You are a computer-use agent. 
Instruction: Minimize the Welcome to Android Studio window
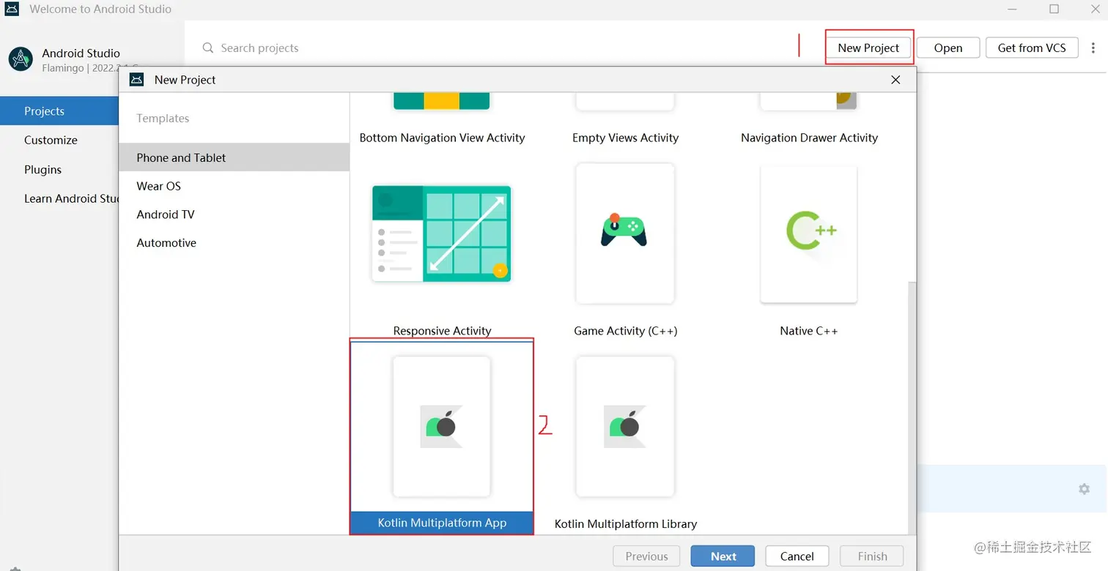coord(1012,10)
